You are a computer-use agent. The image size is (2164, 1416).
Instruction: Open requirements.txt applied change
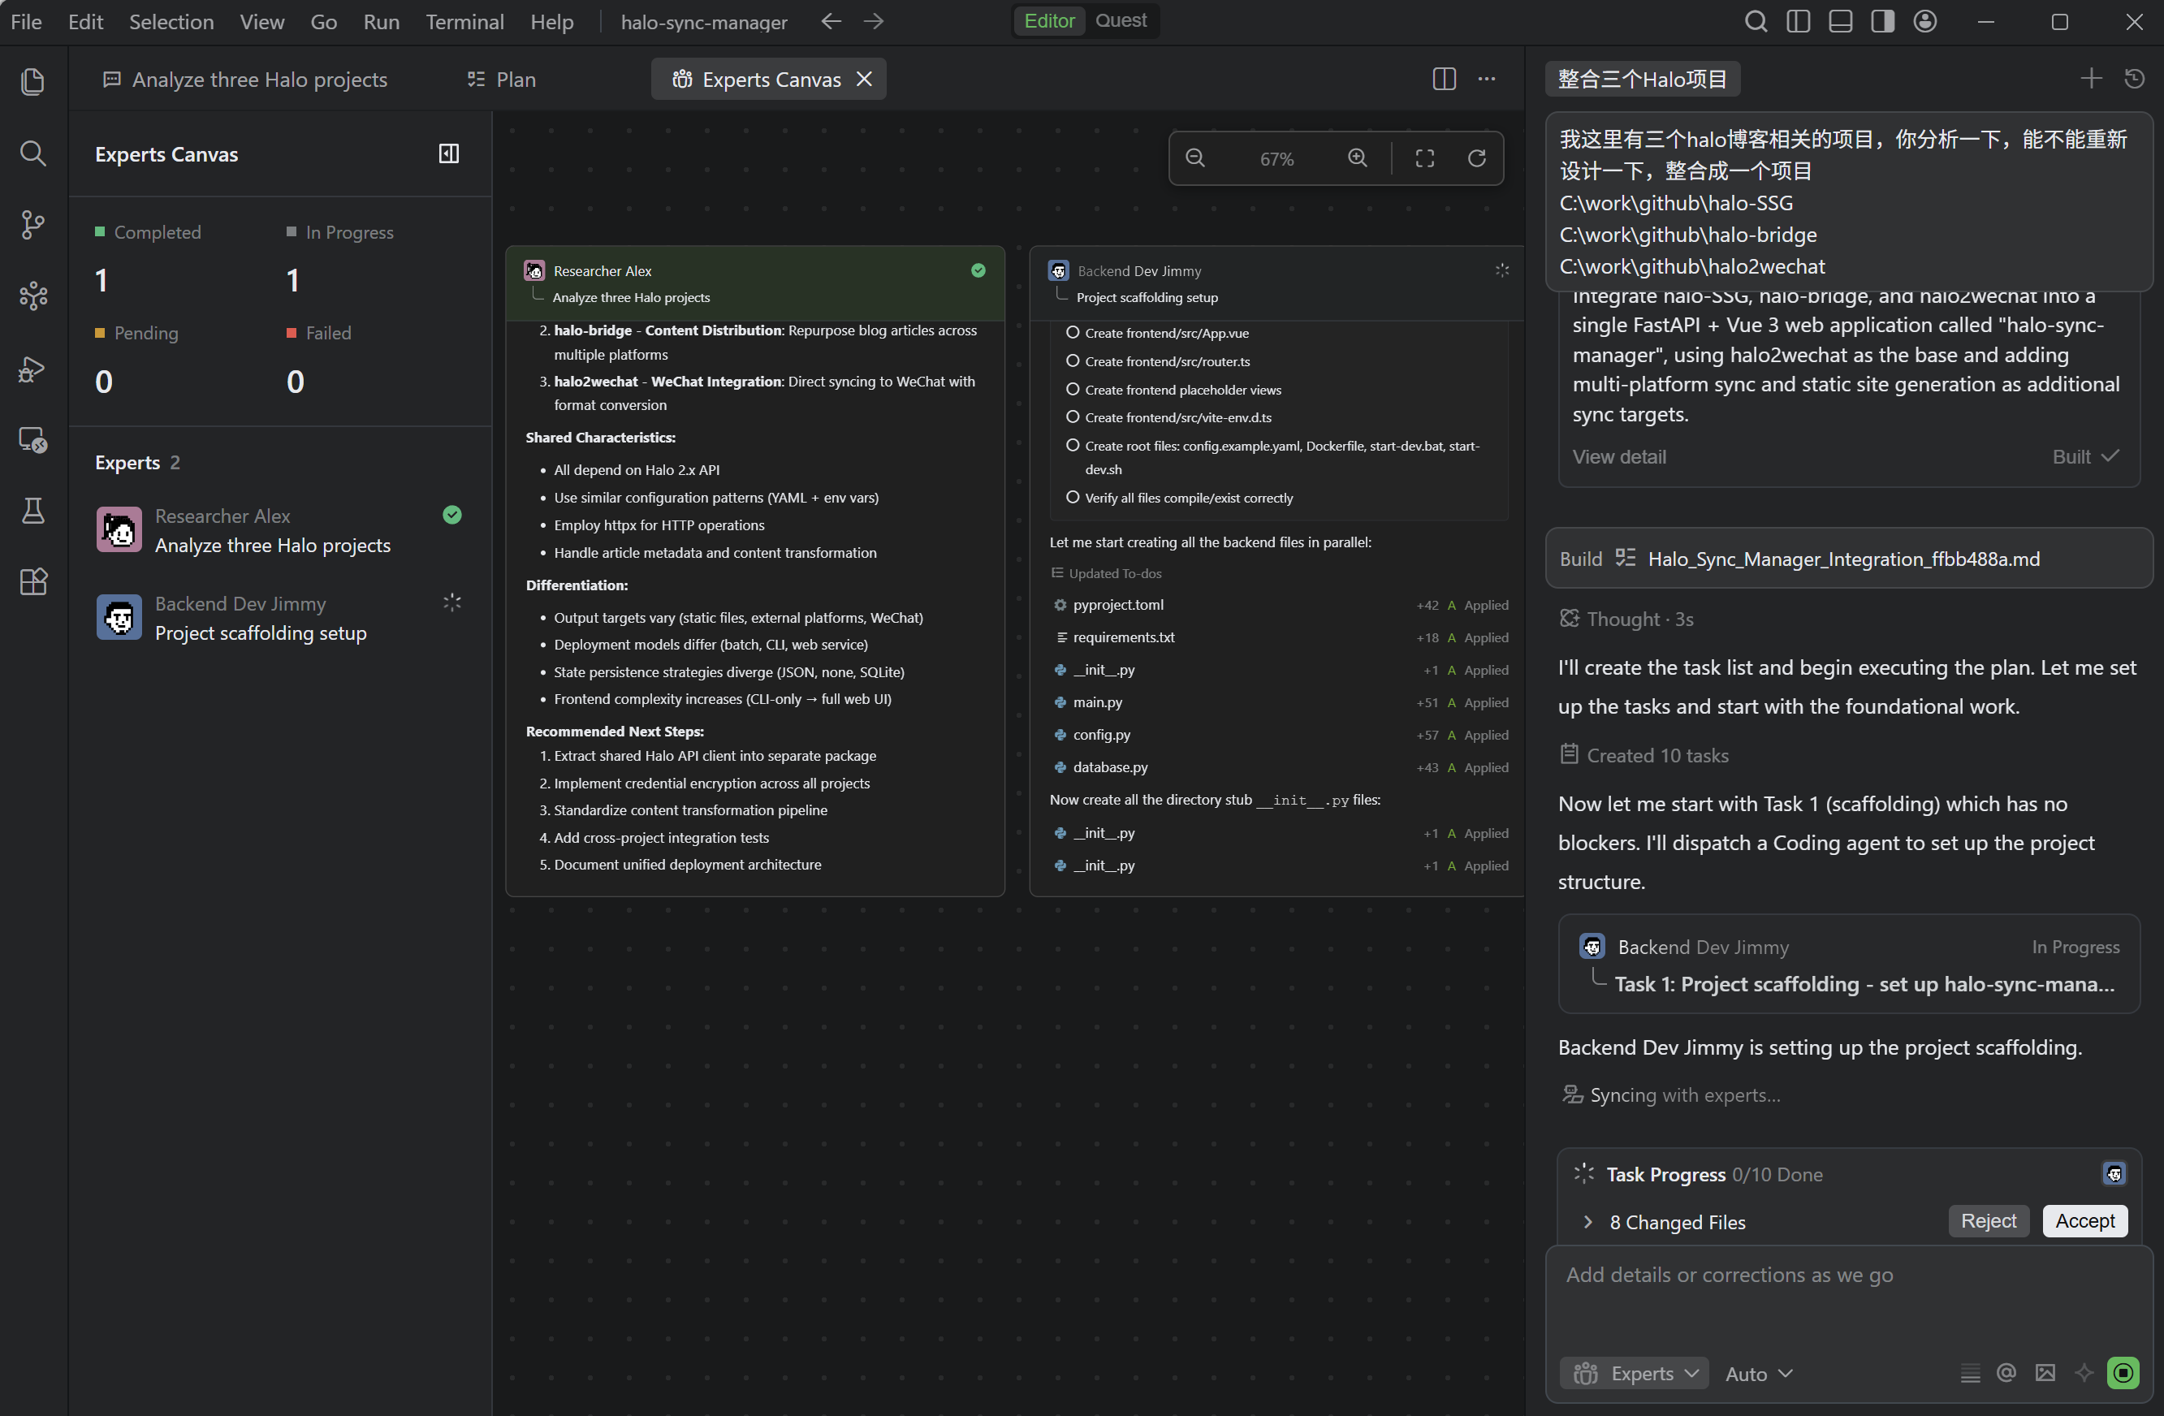tap(1281, 637)
